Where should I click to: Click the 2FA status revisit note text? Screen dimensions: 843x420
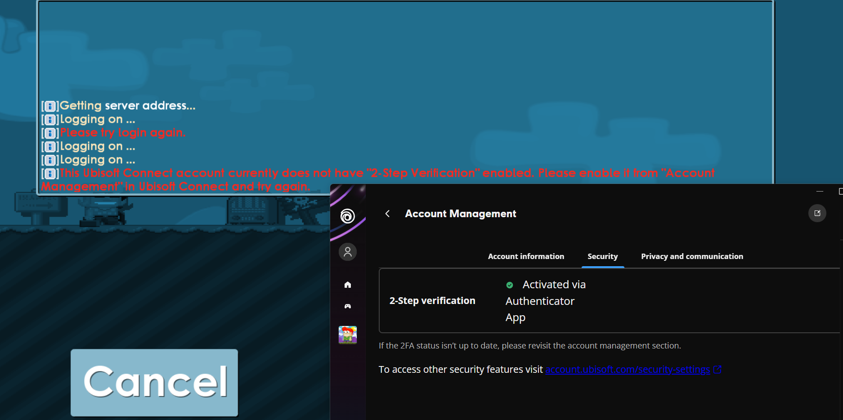[530, 346]
